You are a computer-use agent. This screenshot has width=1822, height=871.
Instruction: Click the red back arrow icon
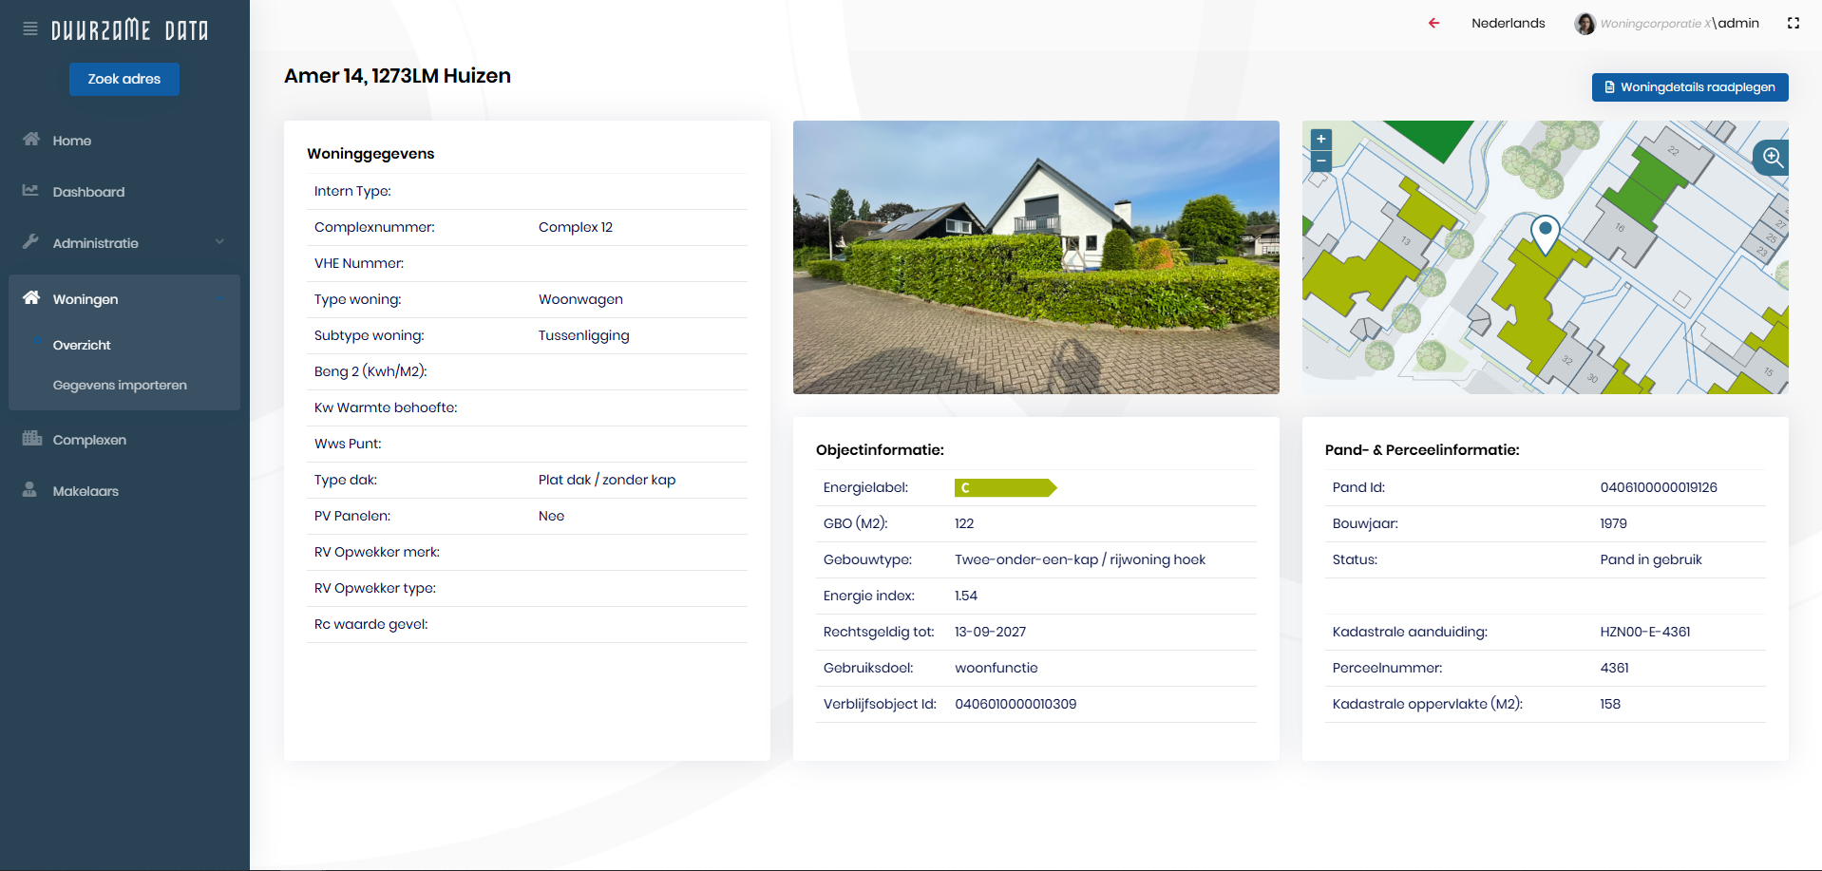1433,24
